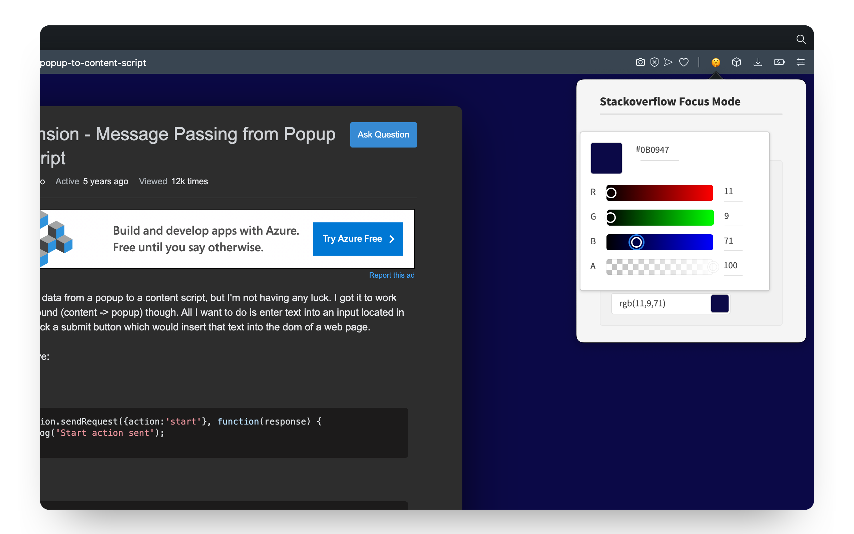Click the ad-blocker shield icon

654,62
